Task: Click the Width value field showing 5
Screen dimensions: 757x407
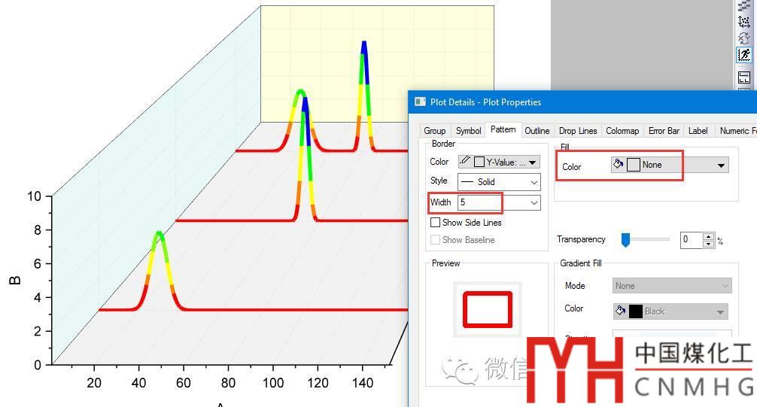Action: point(492,203)
